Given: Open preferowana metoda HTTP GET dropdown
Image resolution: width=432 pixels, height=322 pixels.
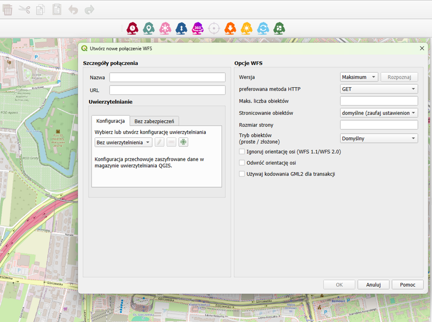Looking at the screenshot, I should click(x=379, y=89).
